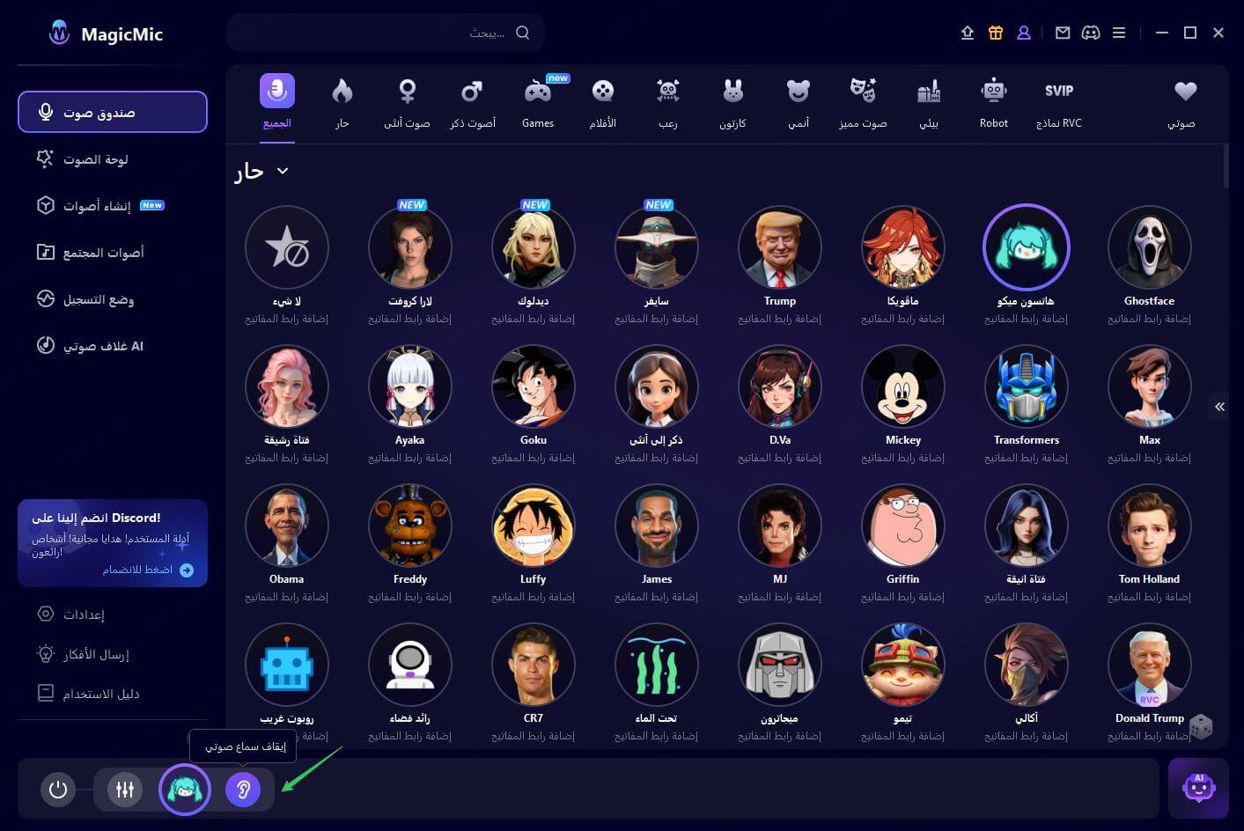The width and height of the screenshot is (1244, 831).
Task: Choose the Mickey voice avatar
Action: [903, 387]
